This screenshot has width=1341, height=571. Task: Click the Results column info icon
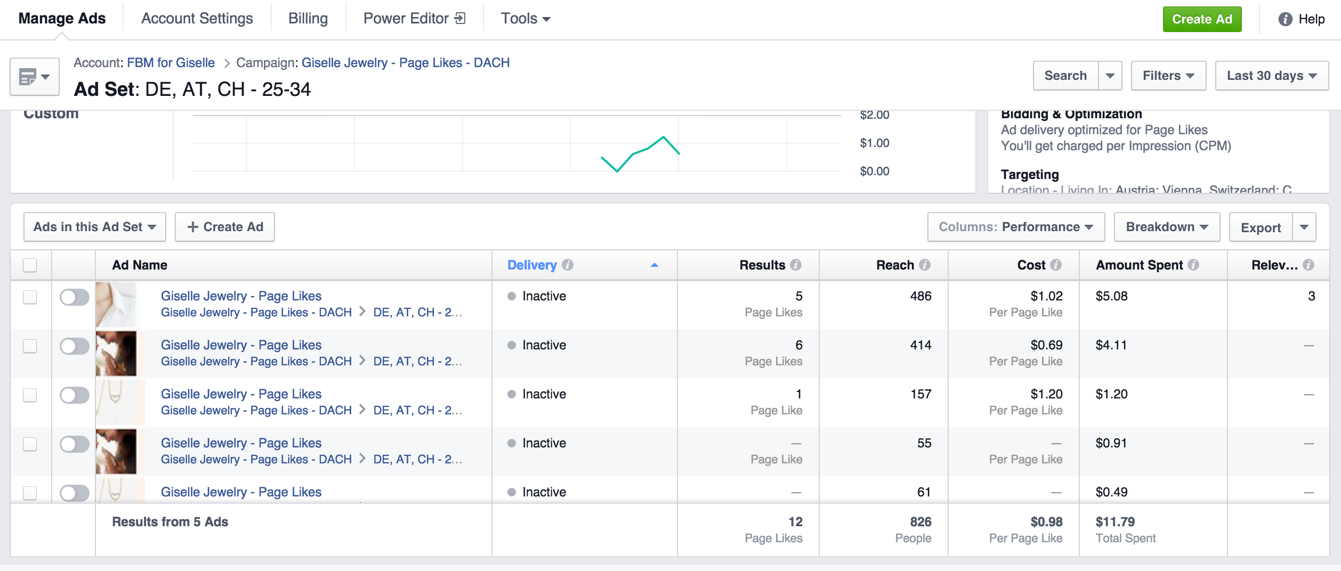tap(796, 265)
